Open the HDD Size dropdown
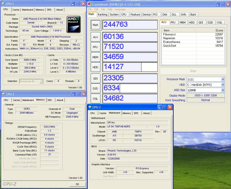The height and width of the screenshot is (189, 231). click(x=223, y=90)
